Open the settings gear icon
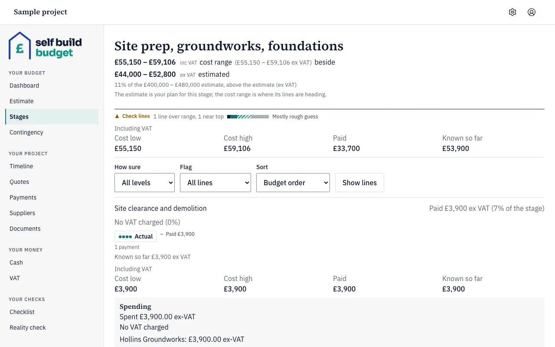The height and width of the screenshot is (347, 555). pos(513,12)
